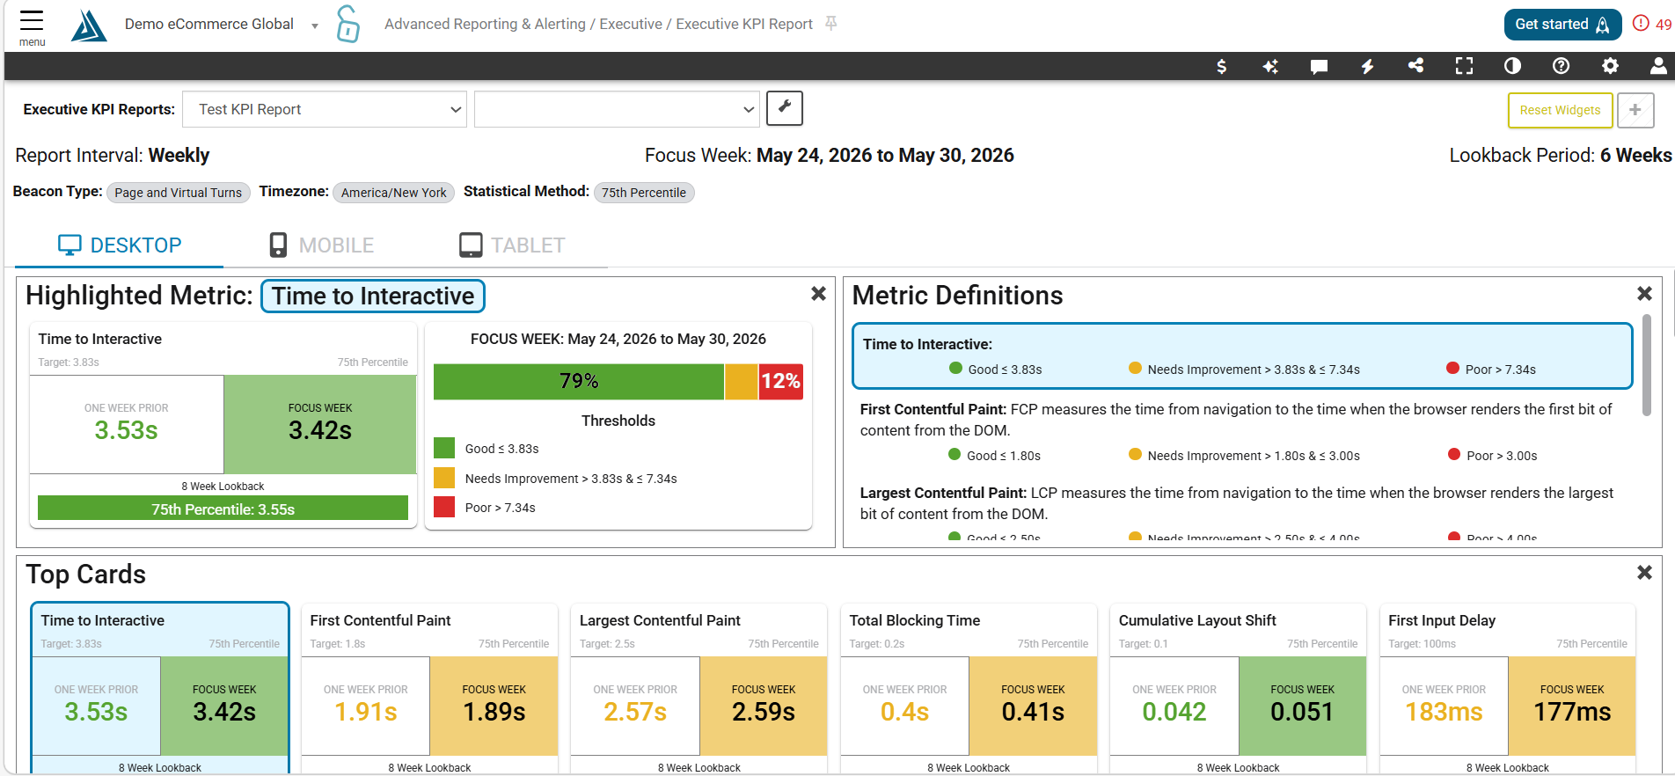This screenshot has height=776, width=1675.
Task: Switch to the DESKTOP tab
Action: [120, 245]
